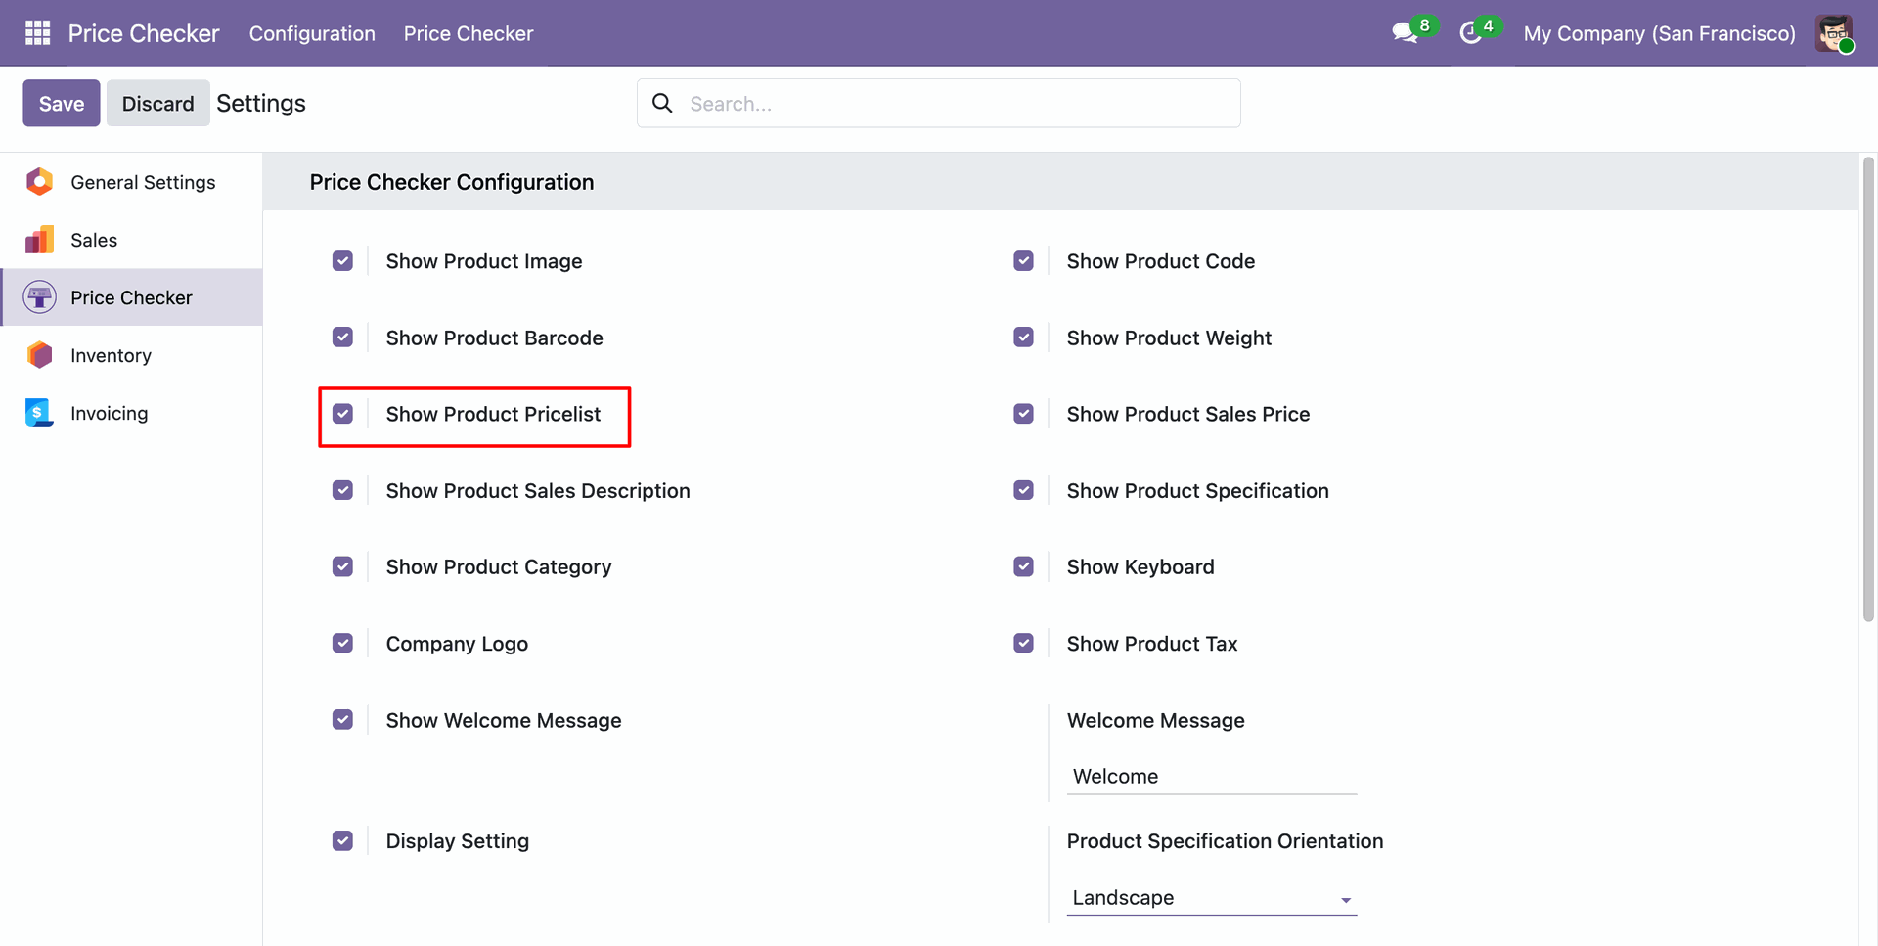Open General Settings sidebar icon
Viewport: 1878px width, 946px height.
click(x=39, y=182)
